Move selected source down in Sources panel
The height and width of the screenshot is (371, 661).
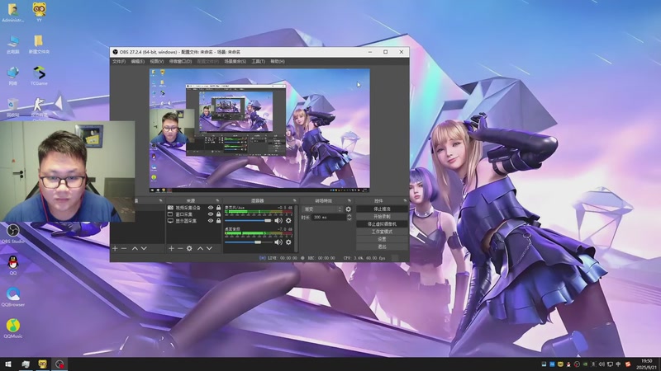tap(209, 249)
